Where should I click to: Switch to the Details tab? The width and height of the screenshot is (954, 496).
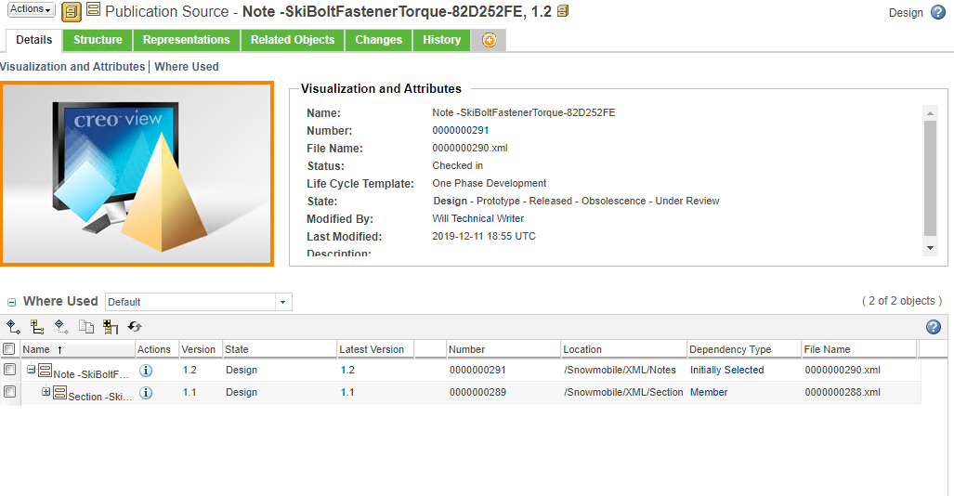(34, 40)
